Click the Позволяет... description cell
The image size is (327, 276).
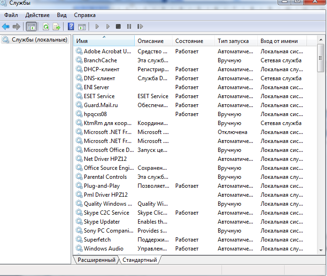click(x=153, y=186)
